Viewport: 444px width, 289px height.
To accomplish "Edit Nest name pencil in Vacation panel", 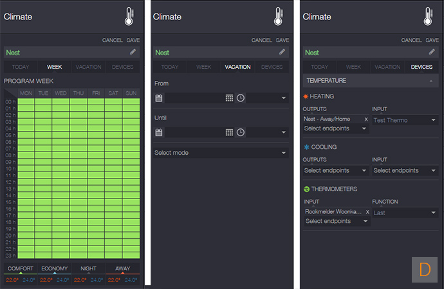I will (x=282, y=52).
